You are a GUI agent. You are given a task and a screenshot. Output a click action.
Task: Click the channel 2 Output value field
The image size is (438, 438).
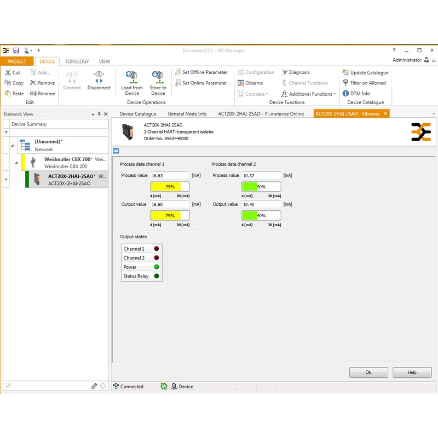[x=261, y=204]
